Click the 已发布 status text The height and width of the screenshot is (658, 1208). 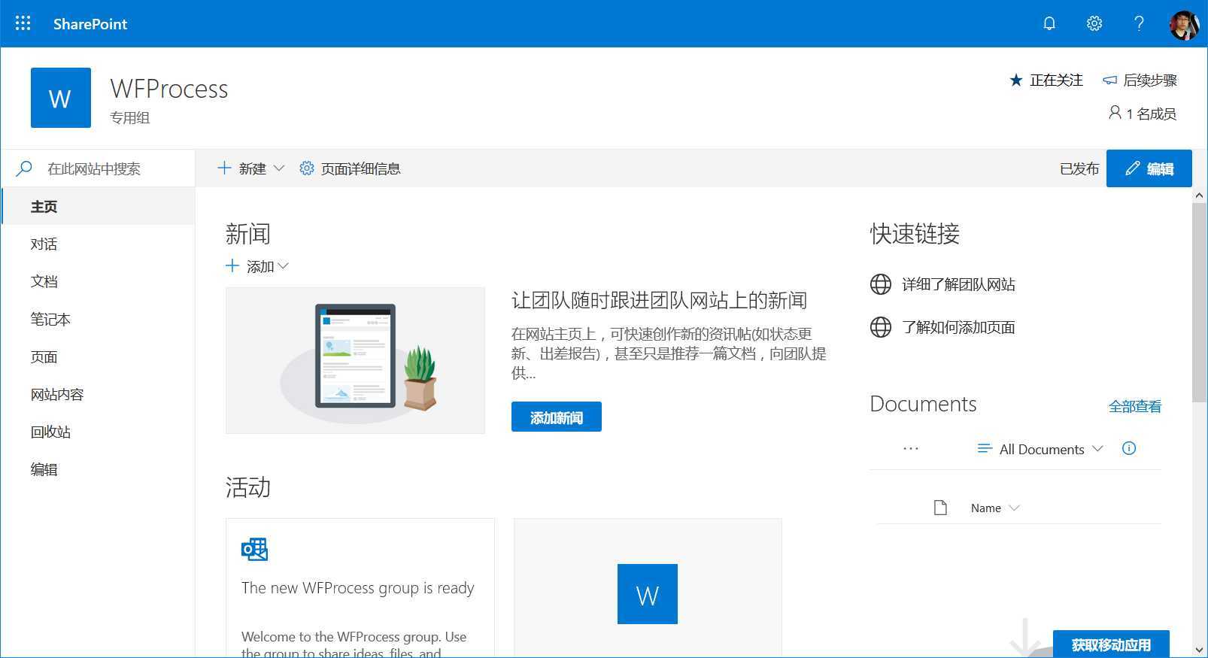(1079, 168)
